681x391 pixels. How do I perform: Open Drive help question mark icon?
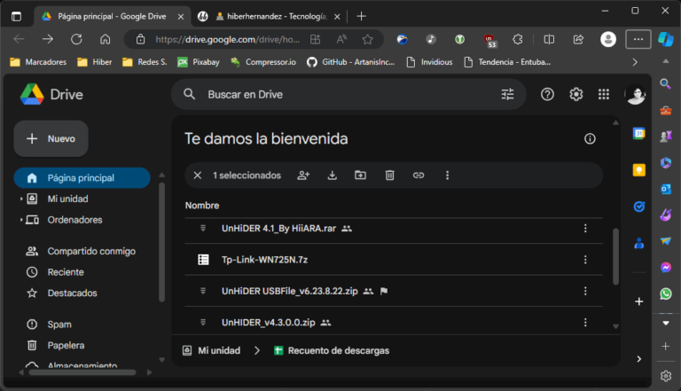click(x=547, y=94)
